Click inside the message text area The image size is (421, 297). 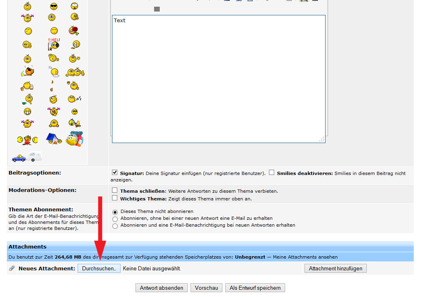[218, 79]
